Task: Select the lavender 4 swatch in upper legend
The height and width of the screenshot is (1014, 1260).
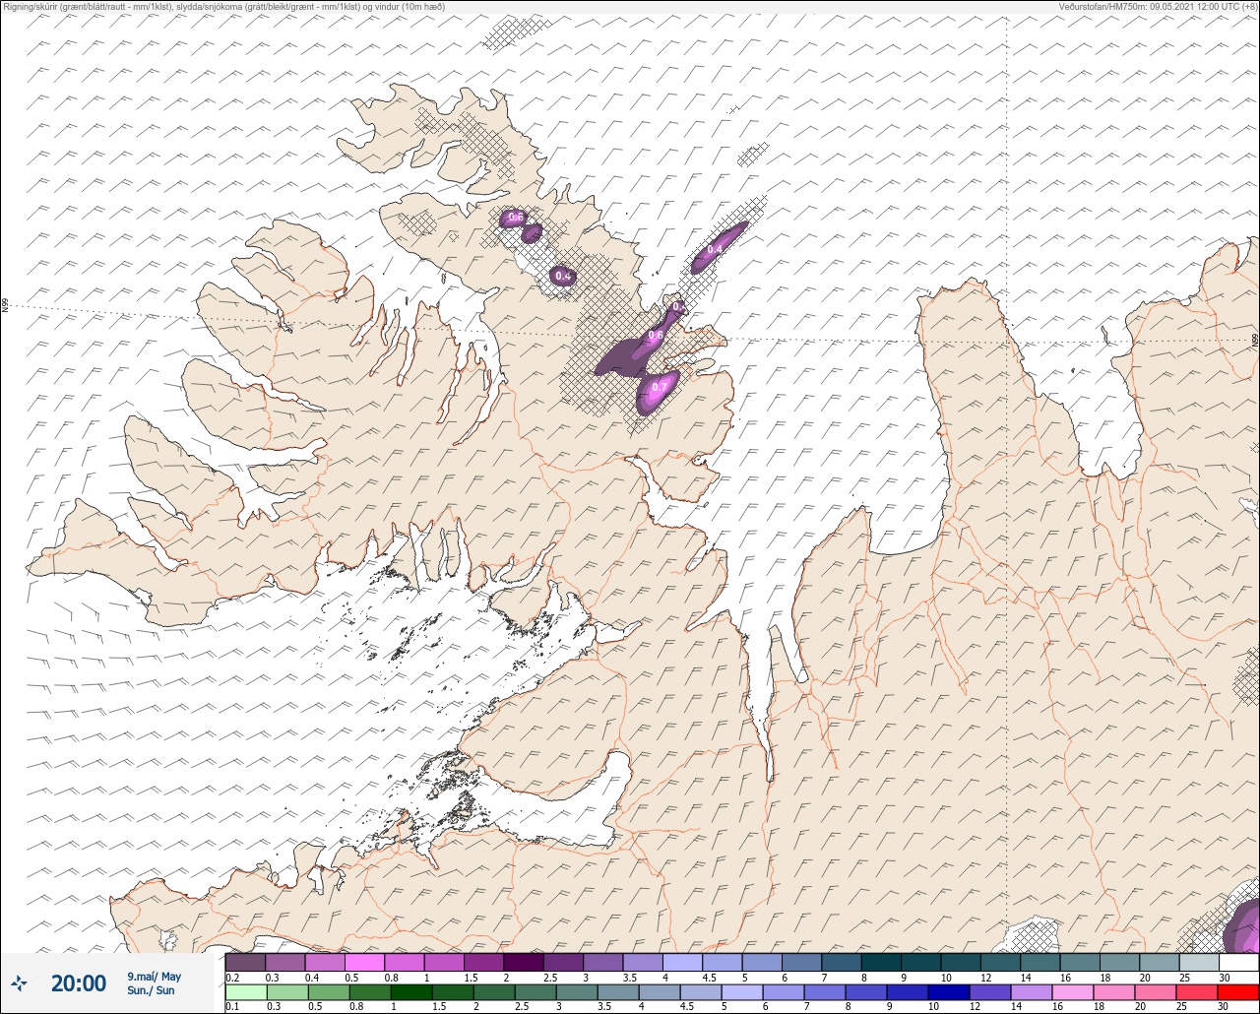Action: coord(682,962)
